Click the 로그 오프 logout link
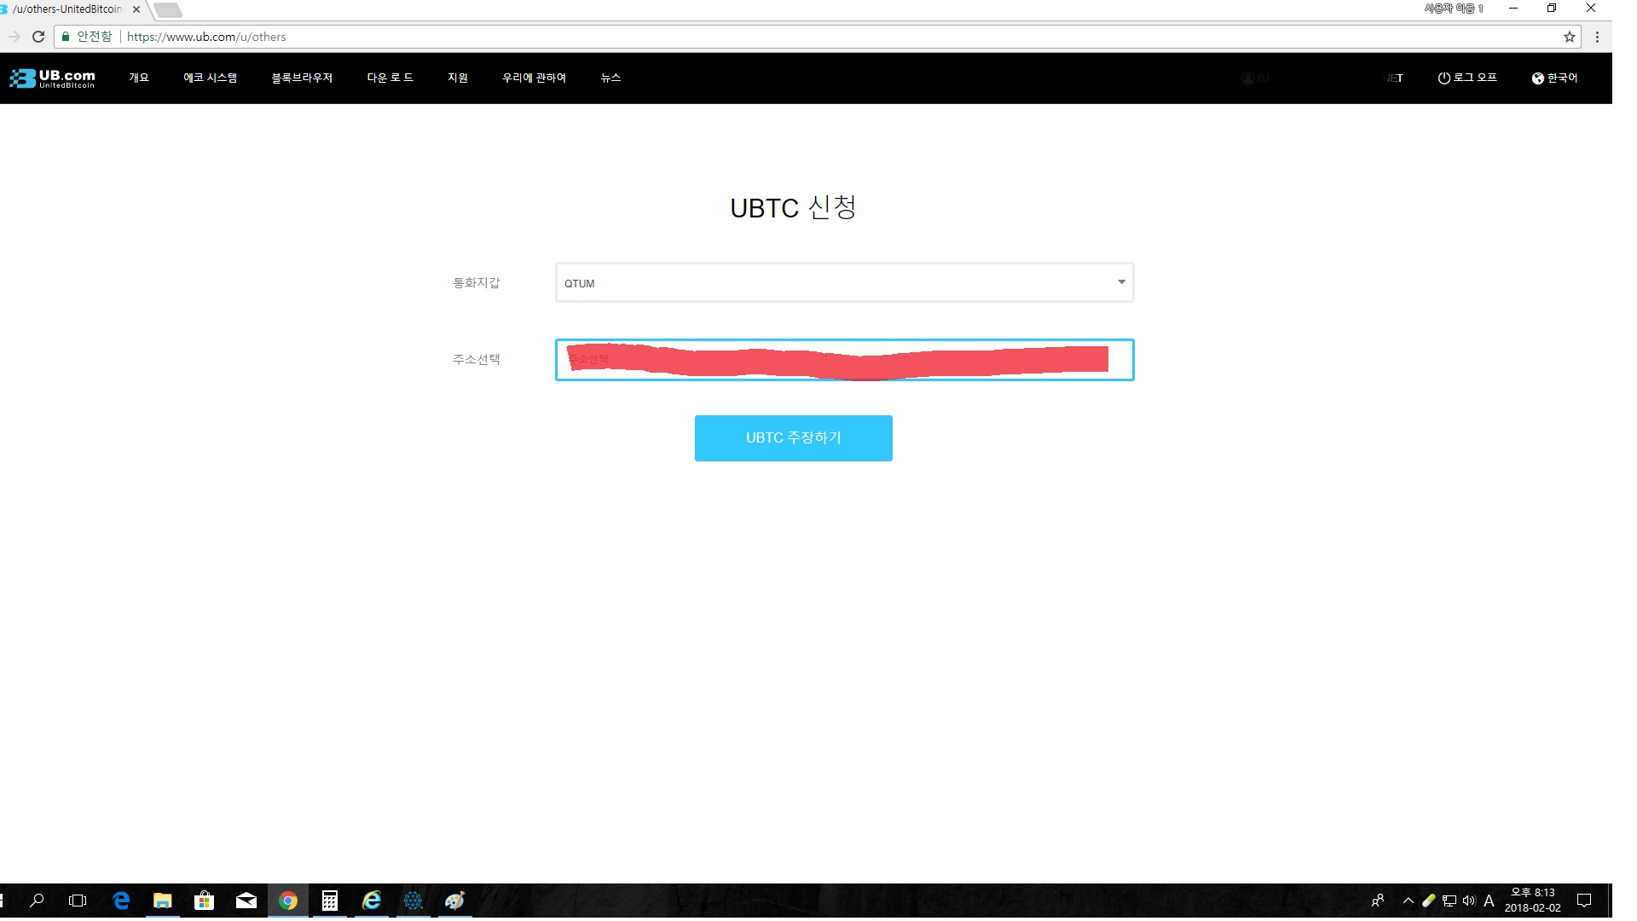The height and width of the screenshot is (921, 1637). [x=1466, y=78]
